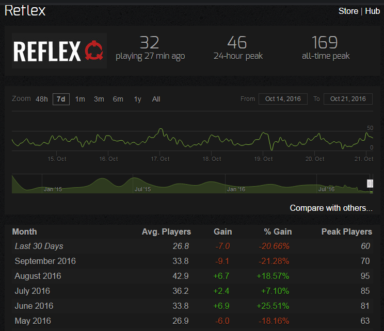
Task: Click the Reflex page title
Action: pyautogui.click(x=25, y=10)
